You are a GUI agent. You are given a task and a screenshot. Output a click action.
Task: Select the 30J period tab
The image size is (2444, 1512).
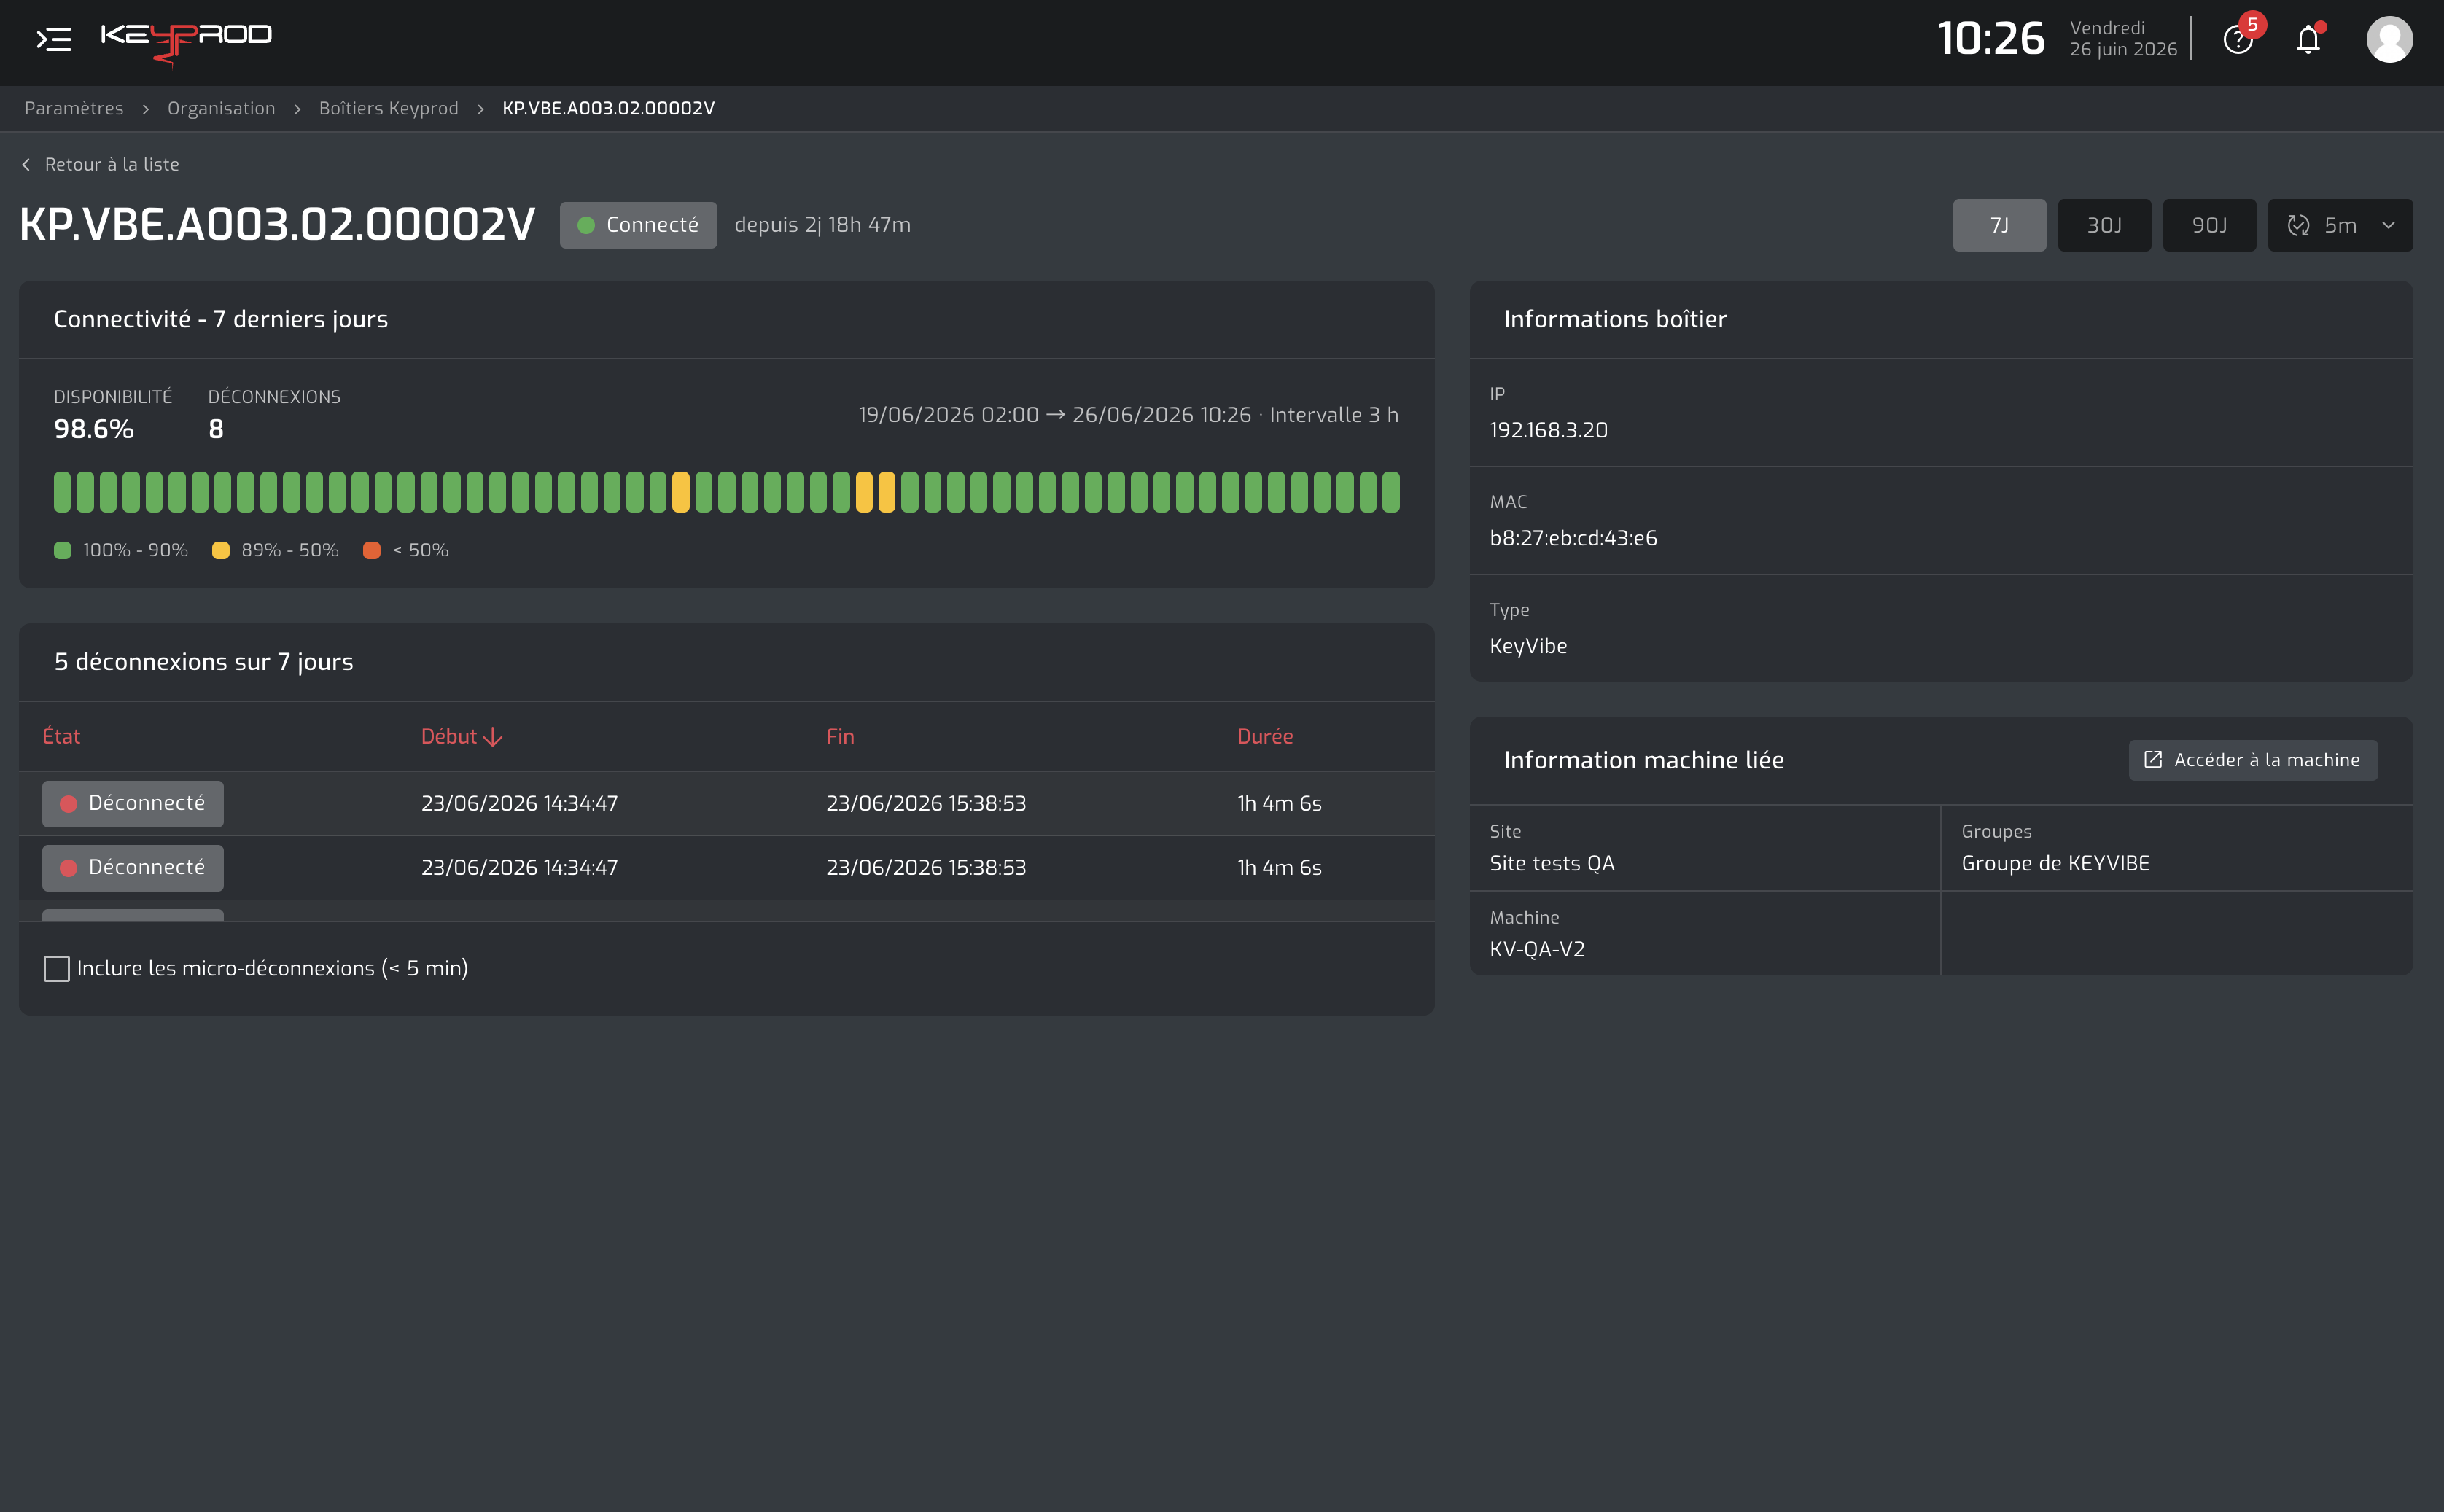pyautogui.click(x=2104, y=225)
